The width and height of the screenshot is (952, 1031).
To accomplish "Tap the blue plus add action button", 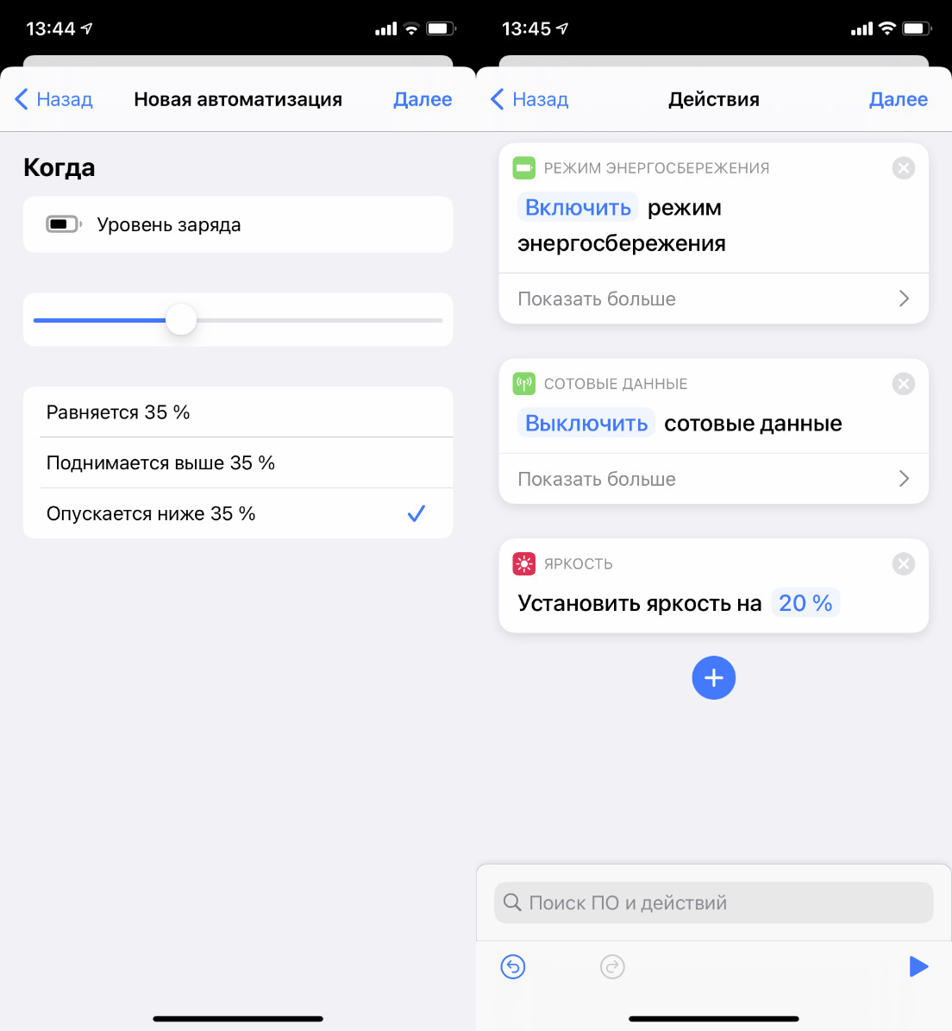I will tap(713, 677).
